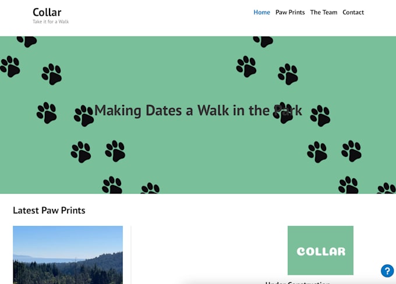Click the Latest Paw Prints heading

[49, 210]
